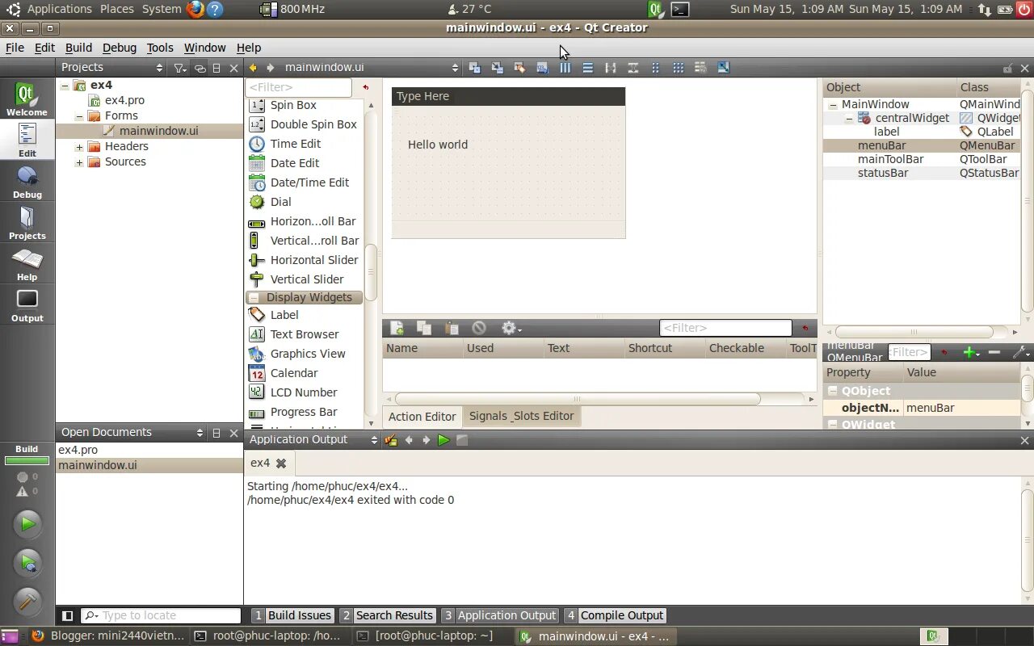
Task: Click the widget box filter field
Action: [x=299, y=87]
